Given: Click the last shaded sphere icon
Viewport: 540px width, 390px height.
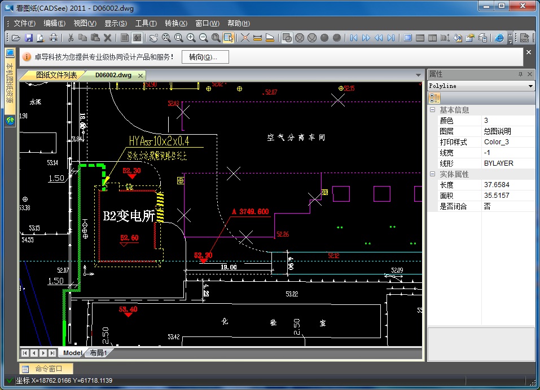Looking at the screenshot, I should (x=337, y=38).
